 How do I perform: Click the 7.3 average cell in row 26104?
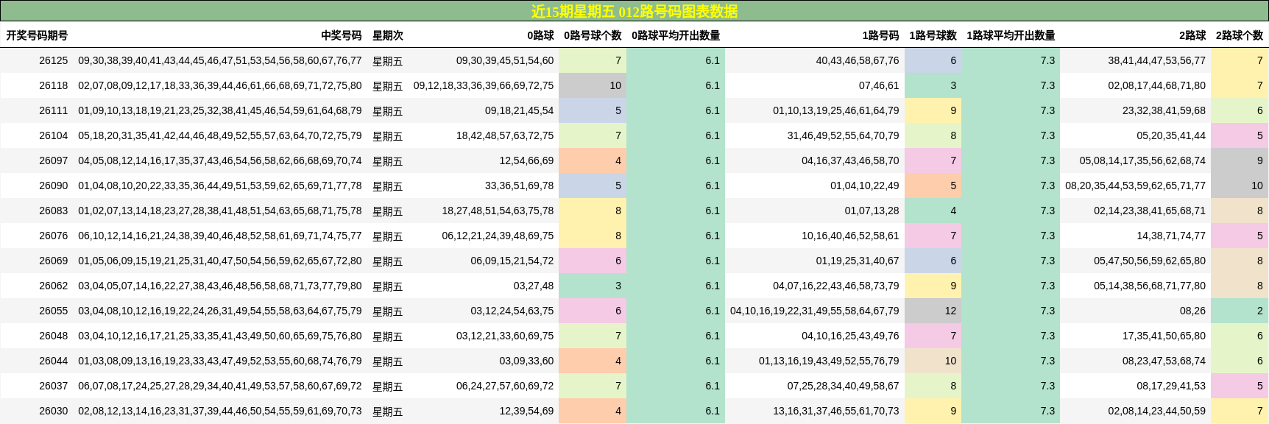pyautogui.click(x=1011, y=135)
